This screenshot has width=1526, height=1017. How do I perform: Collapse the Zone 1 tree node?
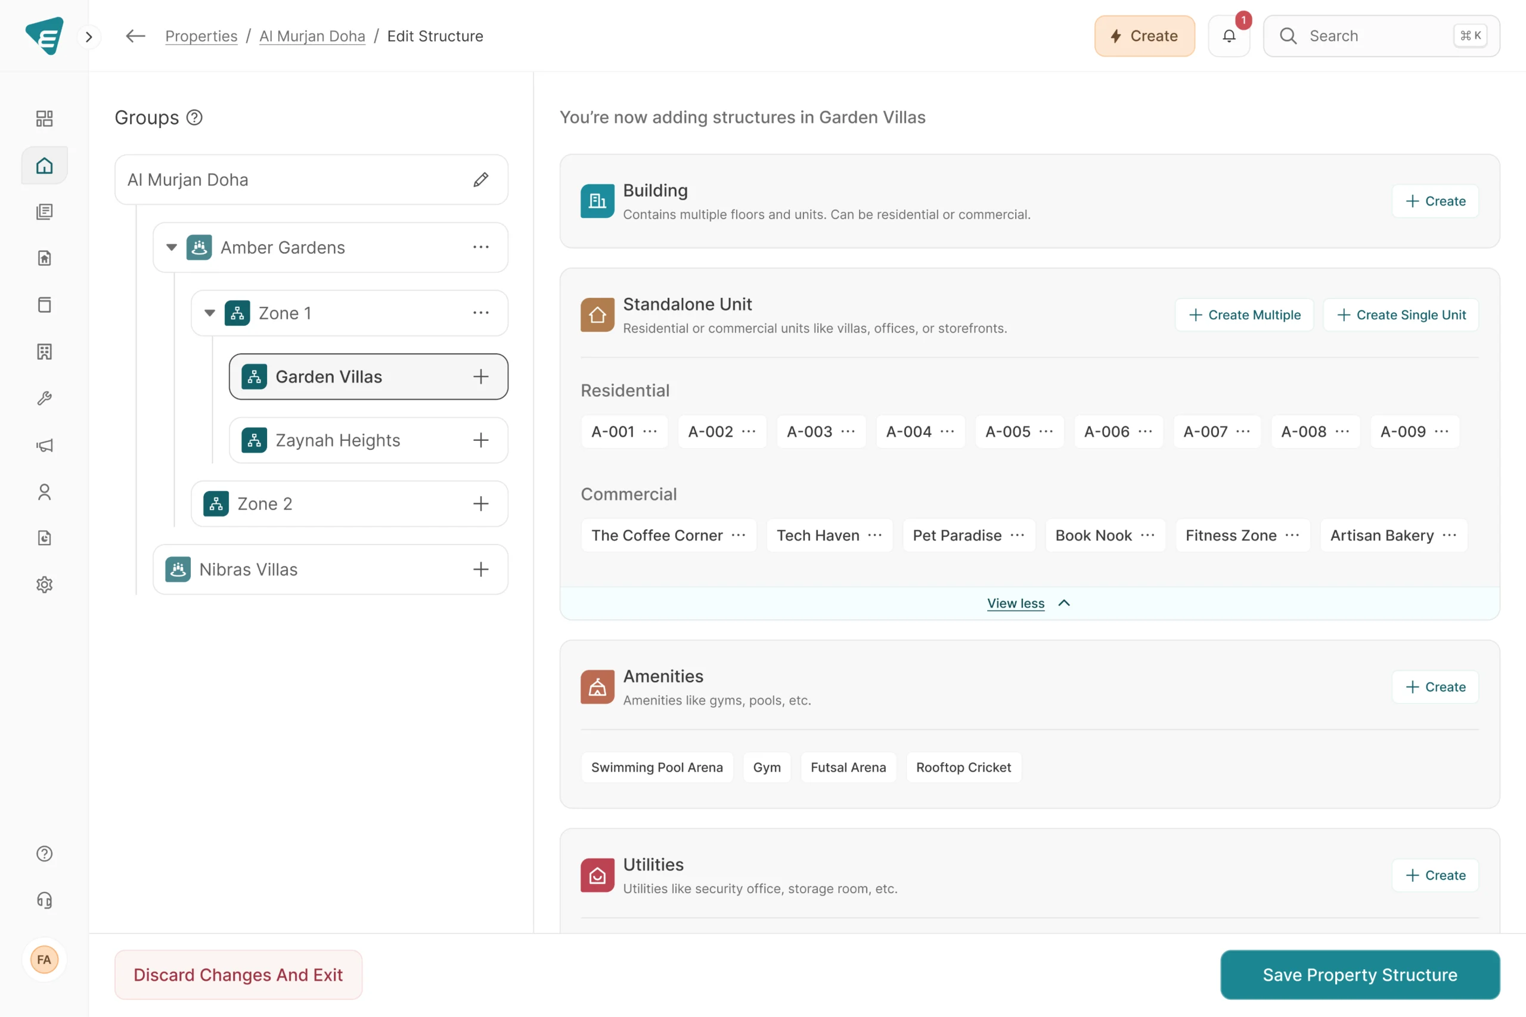click(210, 313)
